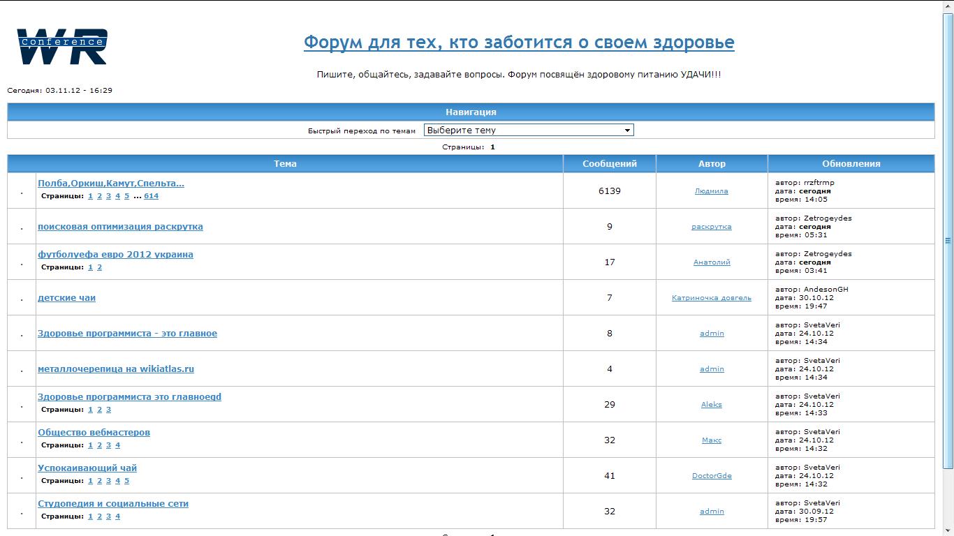954x536 pixels.
Task: Open topic Студопедия и социальные сети
Action: [x=113, y=504]
